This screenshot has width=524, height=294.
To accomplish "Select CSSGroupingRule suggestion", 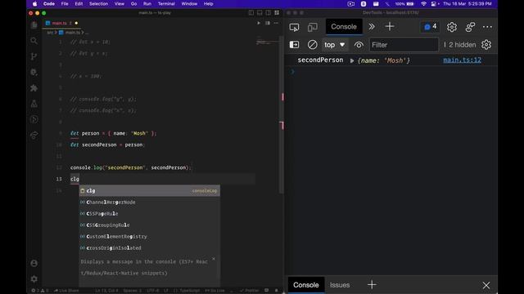I will (149, 225).
